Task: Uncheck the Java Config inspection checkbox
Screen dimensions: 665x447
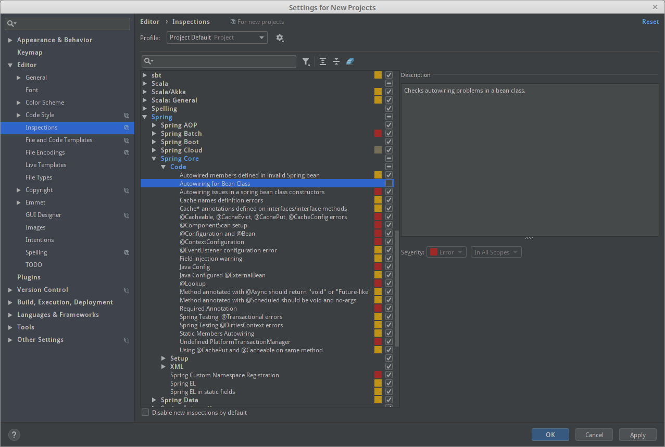Action: pyautogui.click(x=389, y=266)
